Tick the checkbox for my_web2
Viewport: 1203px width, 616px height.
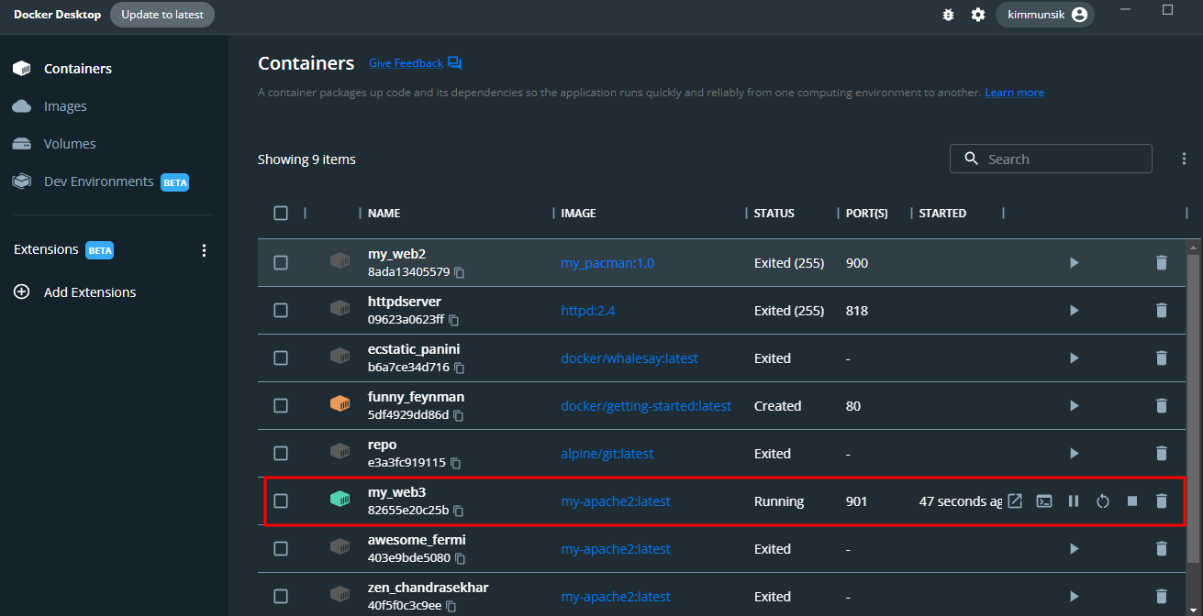pos(281,263)
